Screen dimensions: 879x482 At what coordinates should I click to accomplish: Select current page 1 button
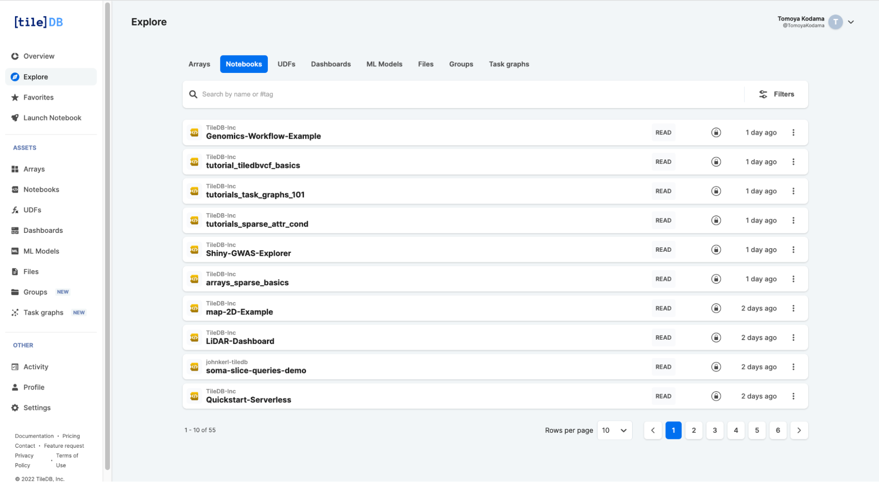click(673, 430)
